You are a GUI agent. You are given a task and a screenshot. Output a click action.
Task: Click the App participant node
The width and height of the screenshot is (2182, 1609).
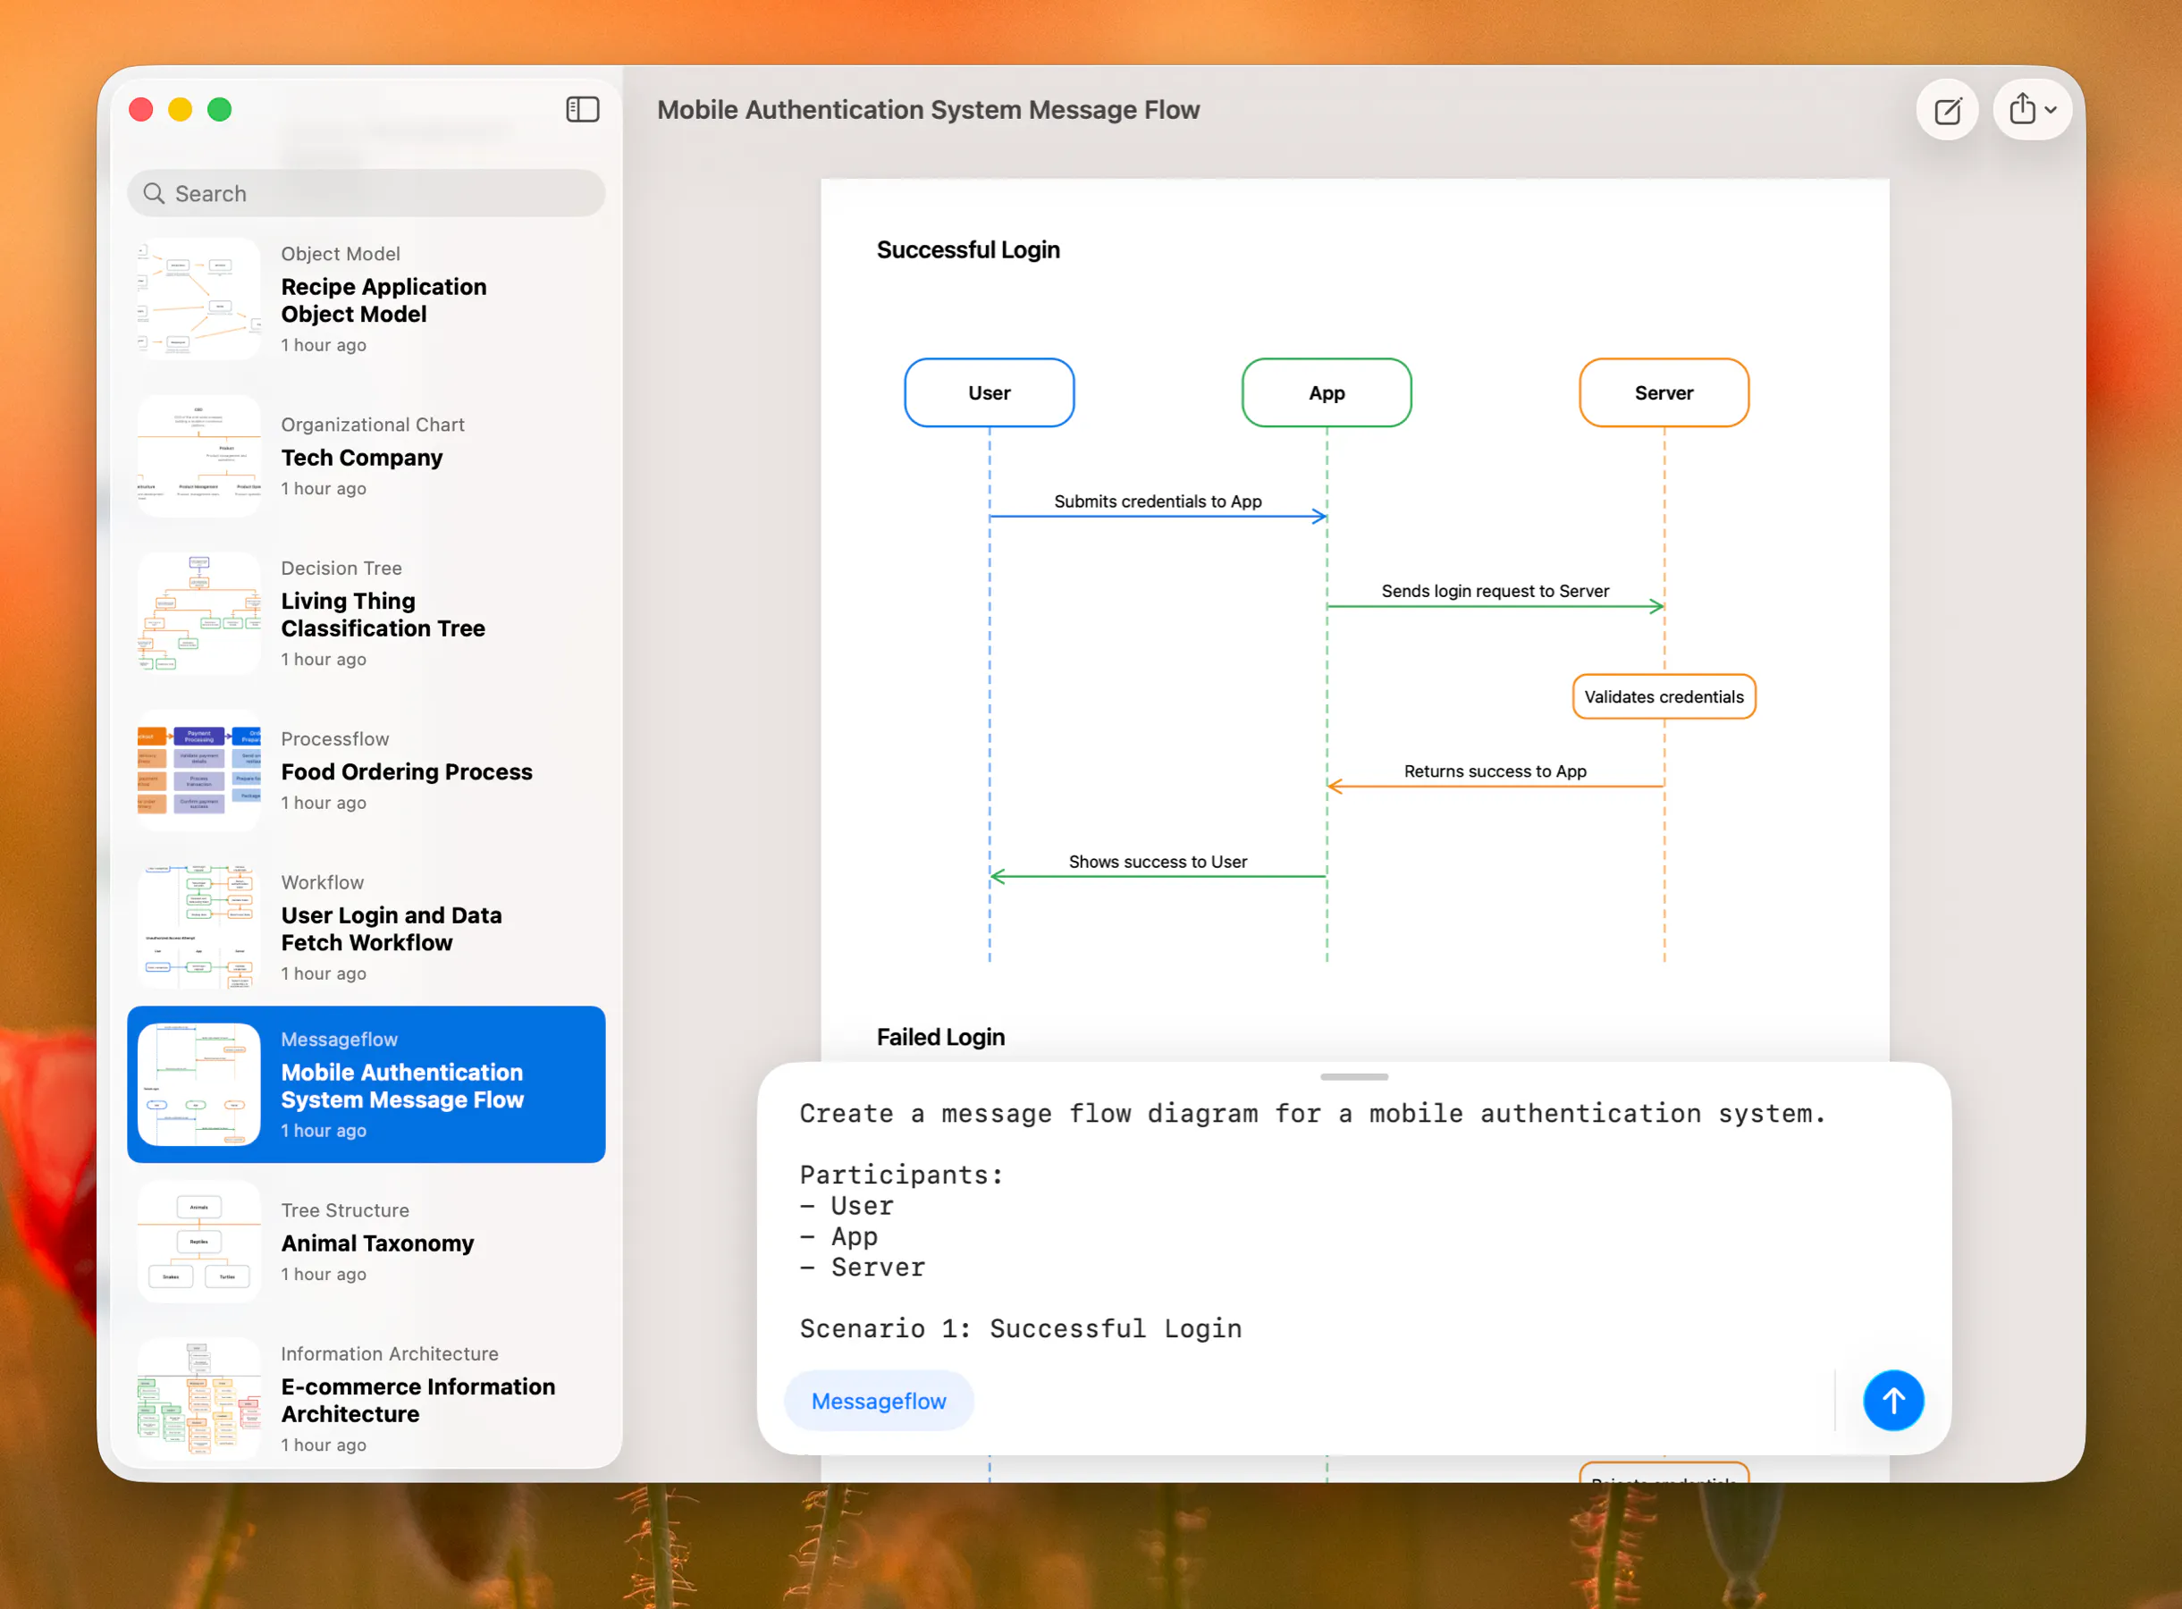click(x=1327, y=392)
